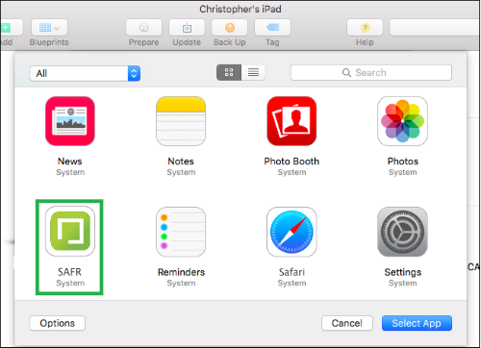
Task: Click the "Christopher's iPad" window title
Action: point(240,9)
